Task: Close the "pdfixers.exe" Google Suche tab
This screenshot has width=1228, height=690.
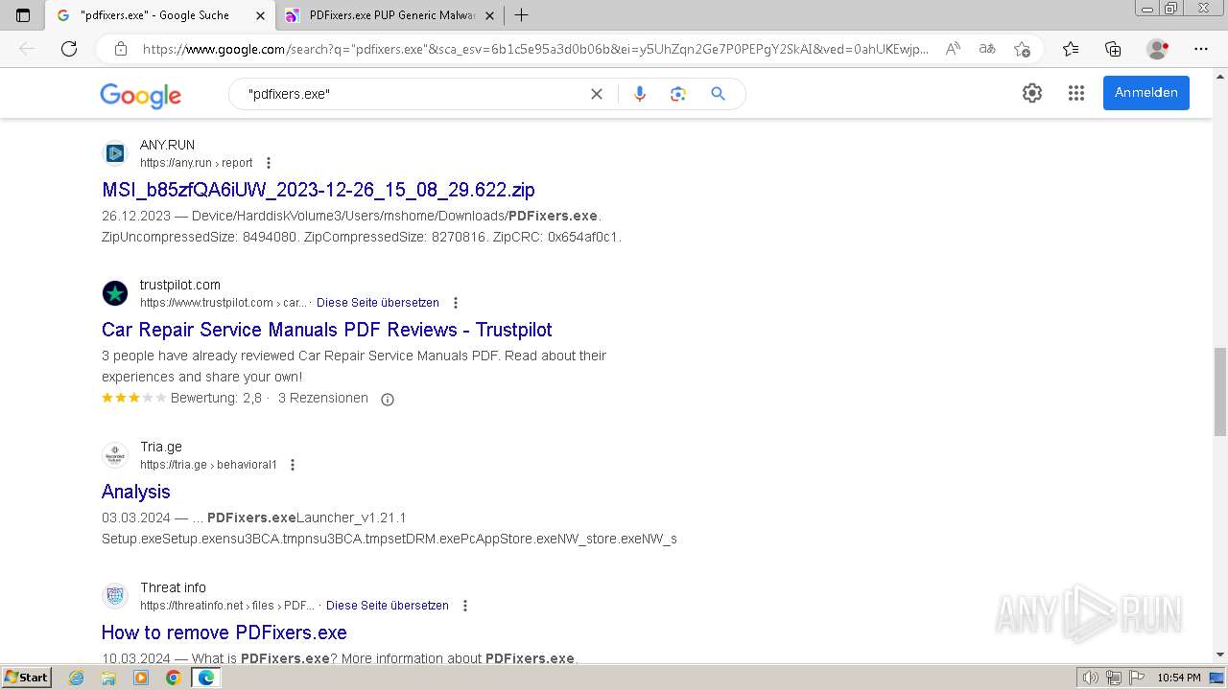Action: pos(260,15)
